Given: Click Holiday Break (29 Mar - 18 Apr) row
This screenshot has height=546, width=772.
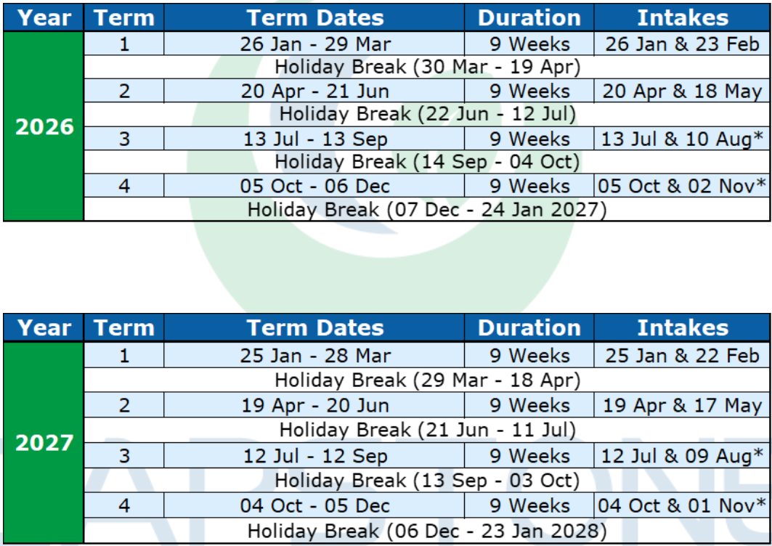Looking at the screenshot, I should [427, 380].
